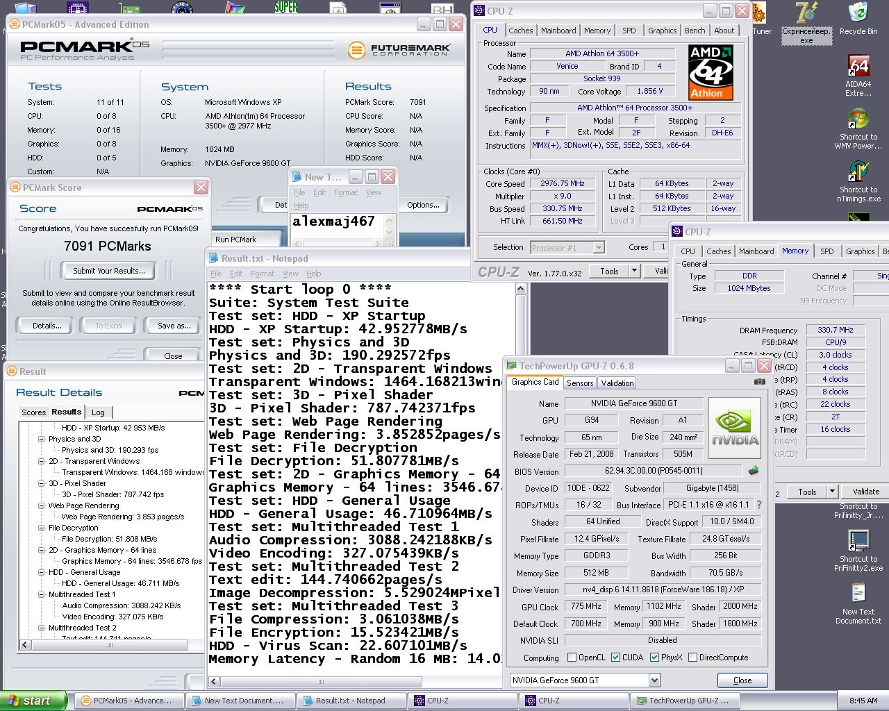This screenshot has width=889, height=711.
Task: Click the NVIDIA logo in GPU-Z
Action: pyautogui.click(x=736, y=428)
